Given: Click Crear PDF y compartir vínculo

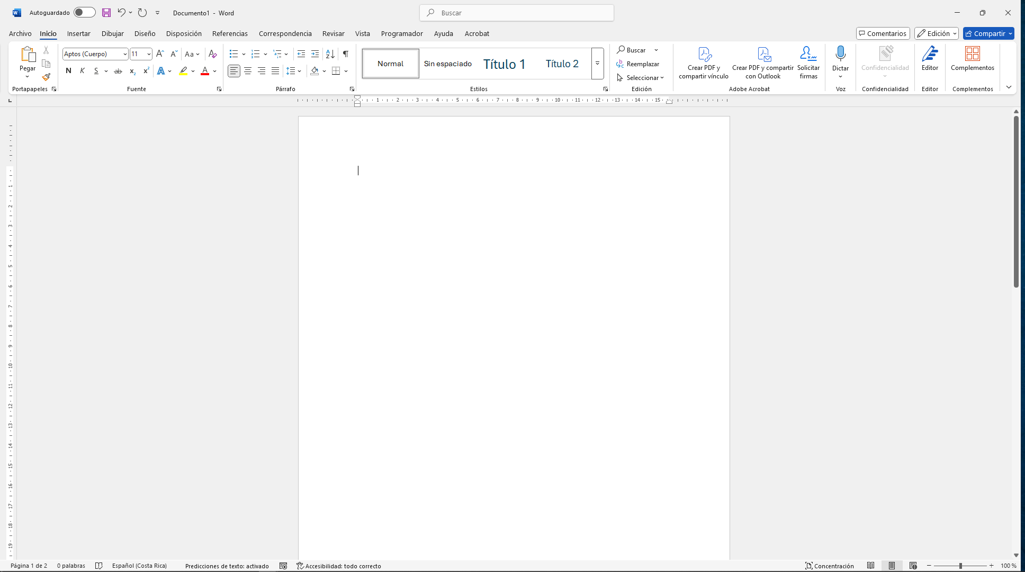Looking at the screenshot, I should click(x=704, y=62).
